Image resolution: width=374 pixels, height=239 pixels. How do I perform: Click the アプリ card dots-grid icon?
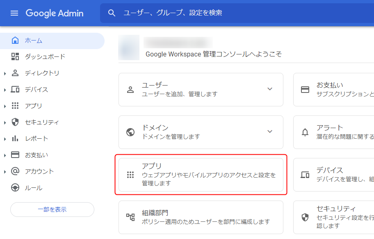130,175
